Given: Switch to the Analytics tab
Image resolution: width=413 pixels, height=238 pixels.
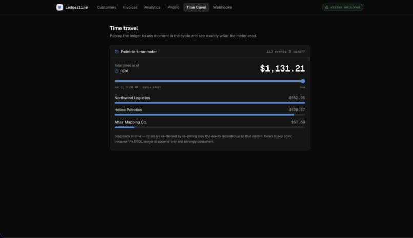Looking at the screenshot, I should pos(152,7).
